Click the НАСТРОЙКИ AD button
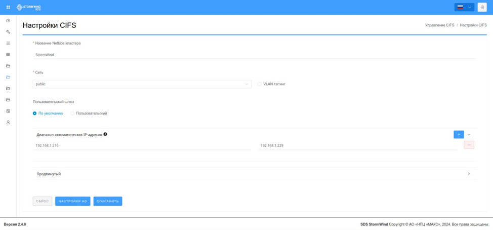 coord(72,201)
